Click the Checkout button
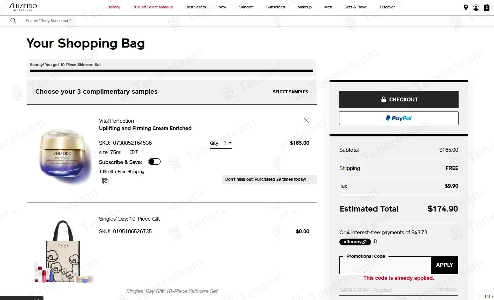 pyautogui.click(x=399, y=99)
